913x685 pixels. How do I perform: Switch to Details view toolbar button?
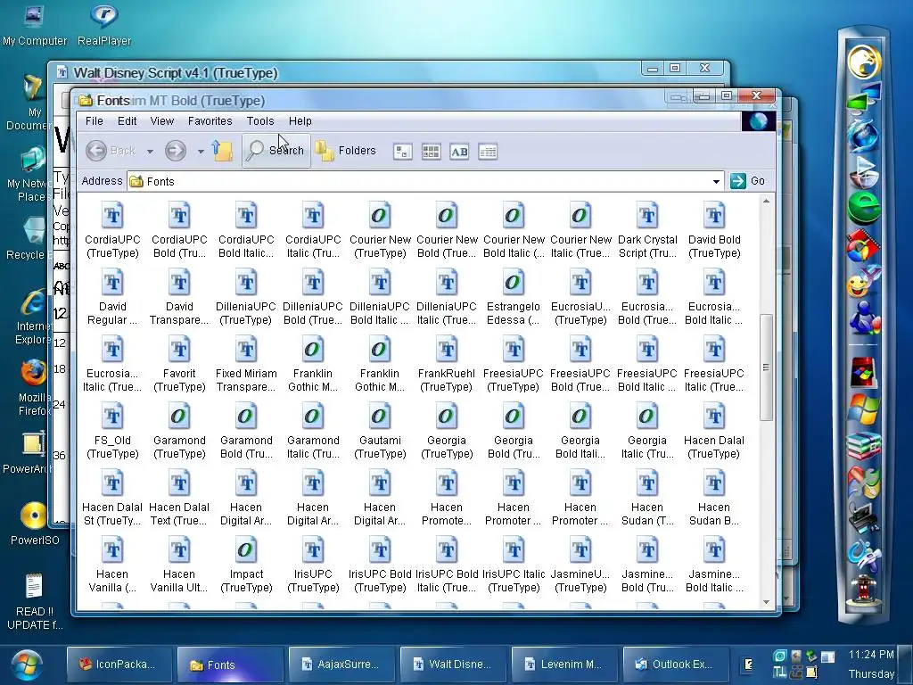click(488, 152)
